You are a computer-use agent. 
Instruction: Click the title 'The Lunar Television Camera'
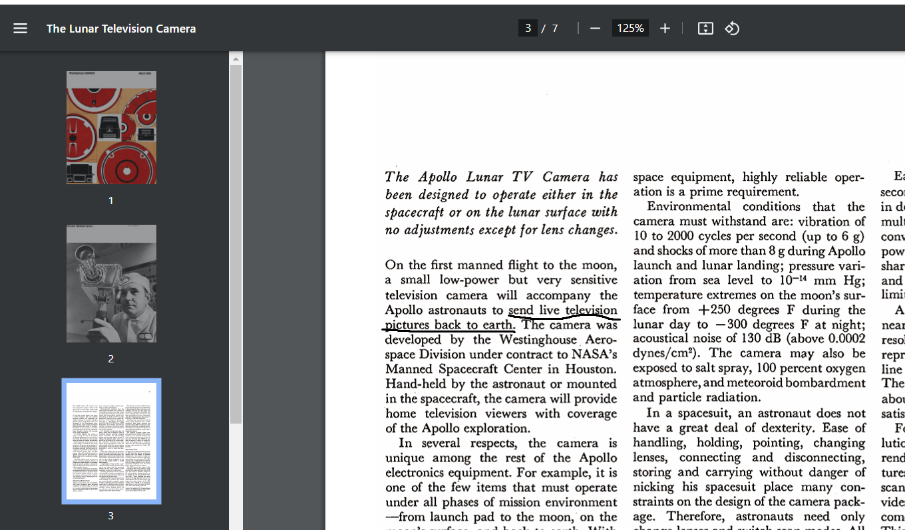point(121,29)
